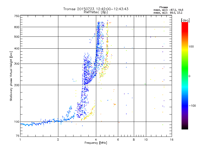This screenshot has width=202, height=152.
Task: Click the y-axis tick label '400'
Action: [17, 48]
